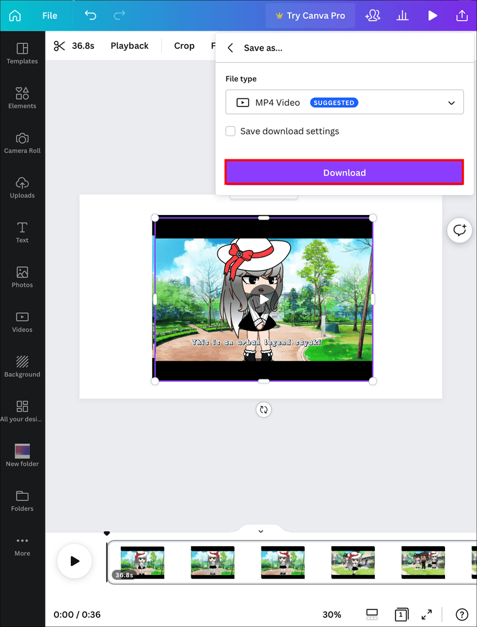
Task: Click Try Canva Pro button
Action: point(310,16)
